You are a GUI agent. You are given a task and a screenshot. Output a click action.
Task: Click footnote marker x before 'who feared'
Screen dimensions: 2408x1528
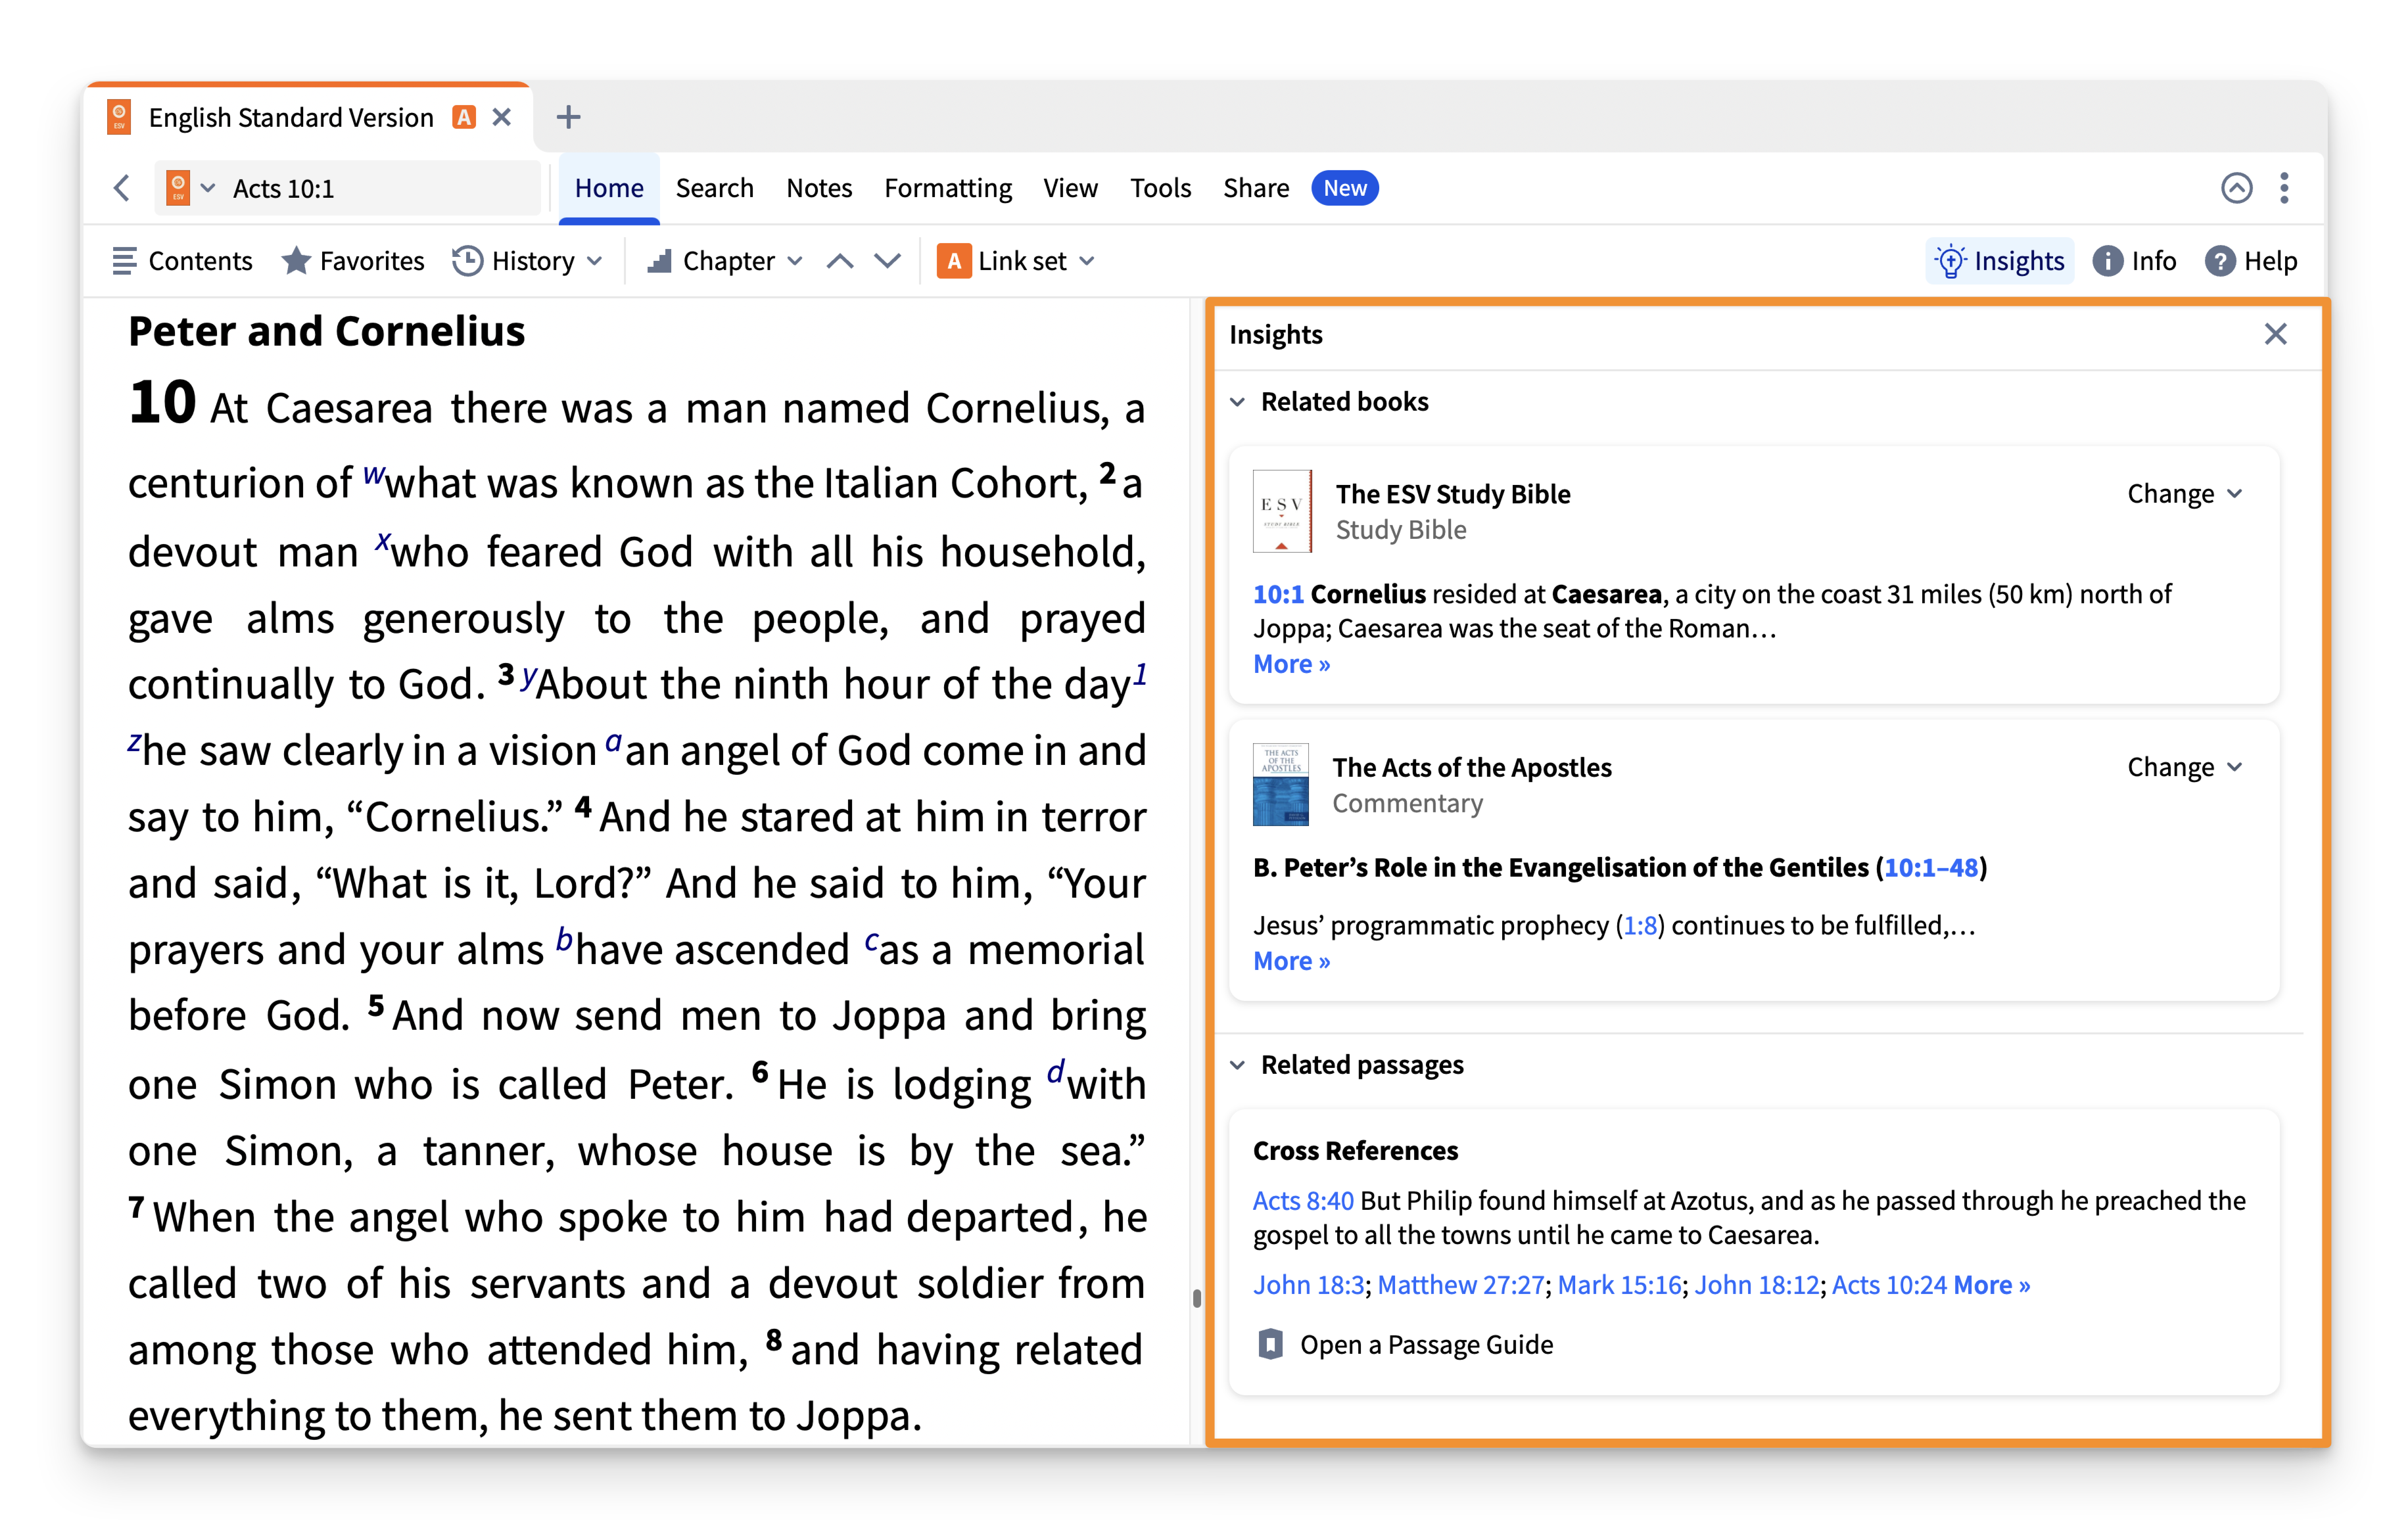[x=382, y=542]
